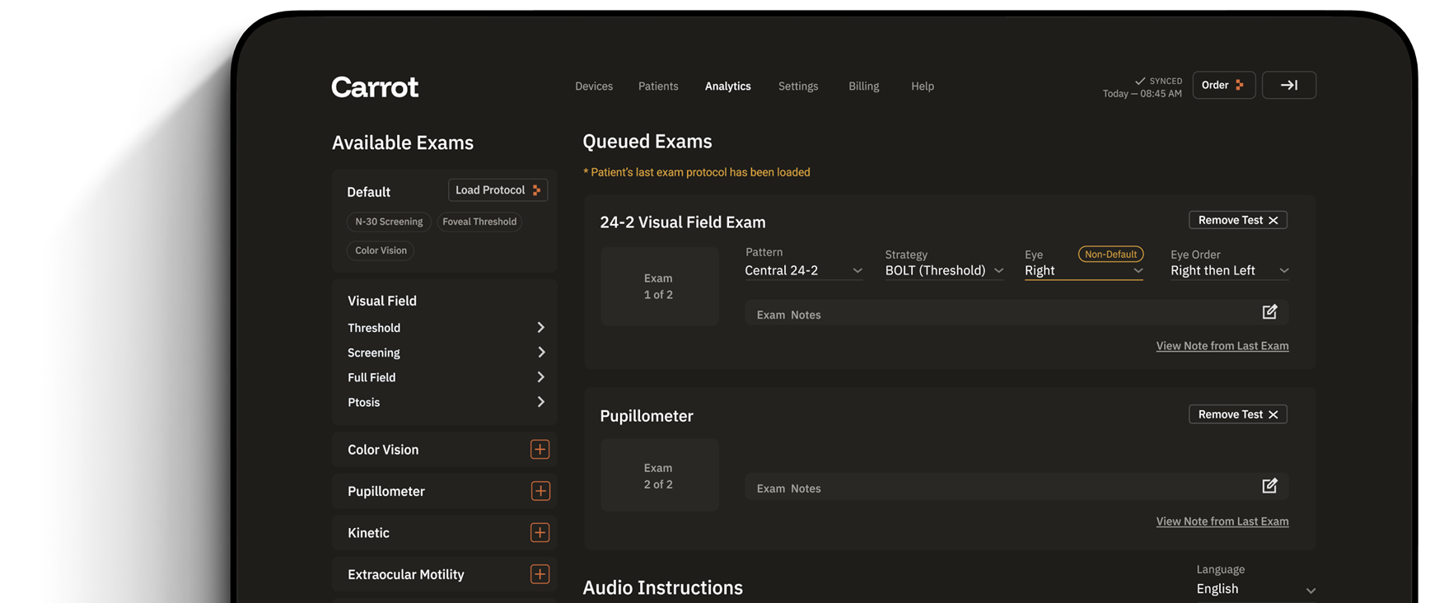Open the Pattern dropdown showing Central 24-2
The height and width of the screenshot is (603, 1430).
(x=803, y=271)
